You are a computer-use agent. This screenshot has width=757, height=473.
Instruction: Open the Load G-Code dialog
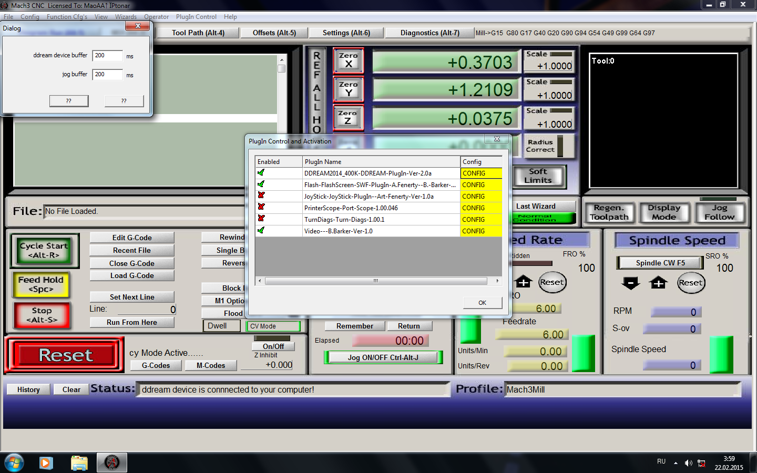coord(132,275)
